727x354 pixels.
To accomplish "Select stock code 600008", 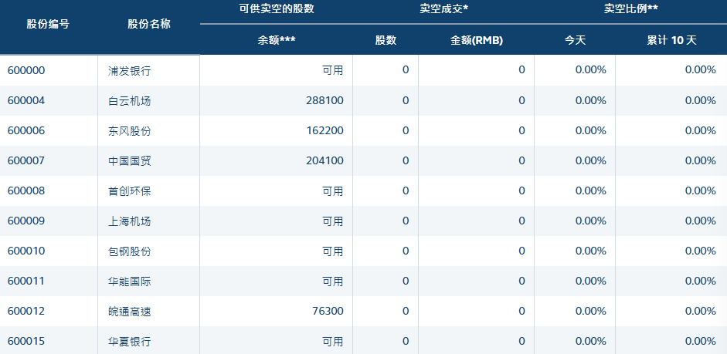I will point(26,190).
